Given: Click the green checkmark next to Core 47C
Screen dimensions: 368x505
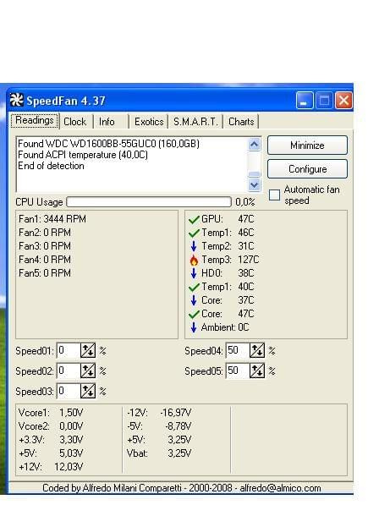Looking at the screenshot, I should [194, 315].
